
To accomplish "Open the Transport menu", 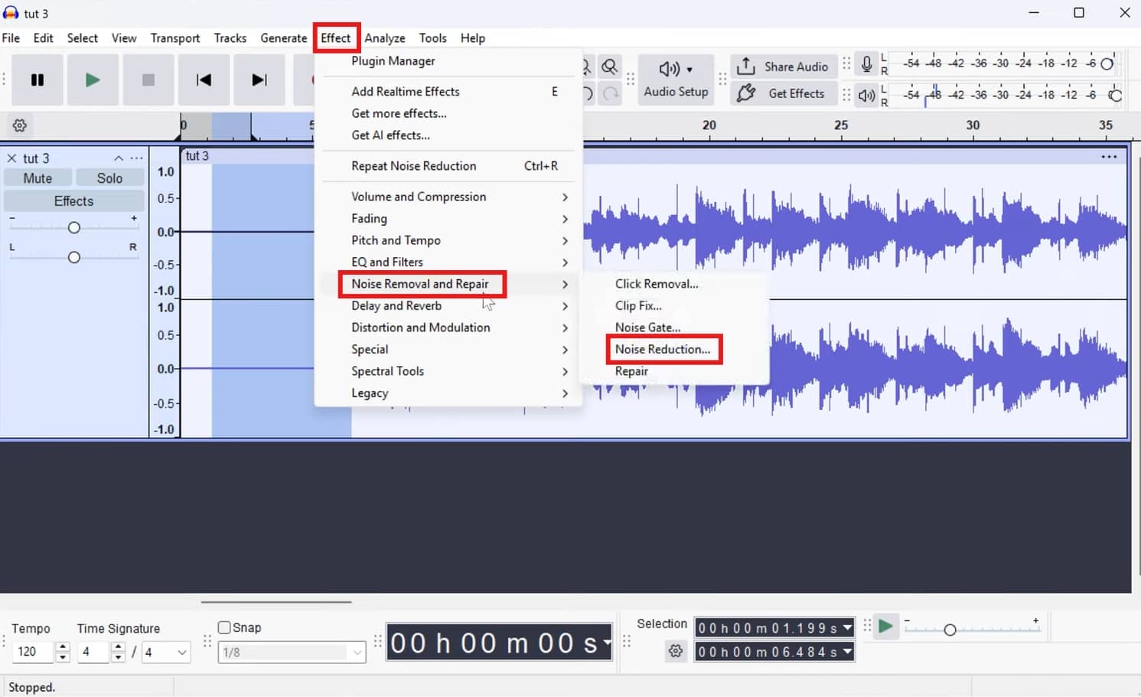I will (175, 38).
